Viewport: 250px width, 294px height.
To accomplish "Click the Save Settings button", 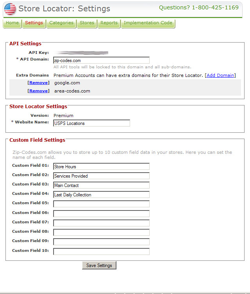I will 99,265.
